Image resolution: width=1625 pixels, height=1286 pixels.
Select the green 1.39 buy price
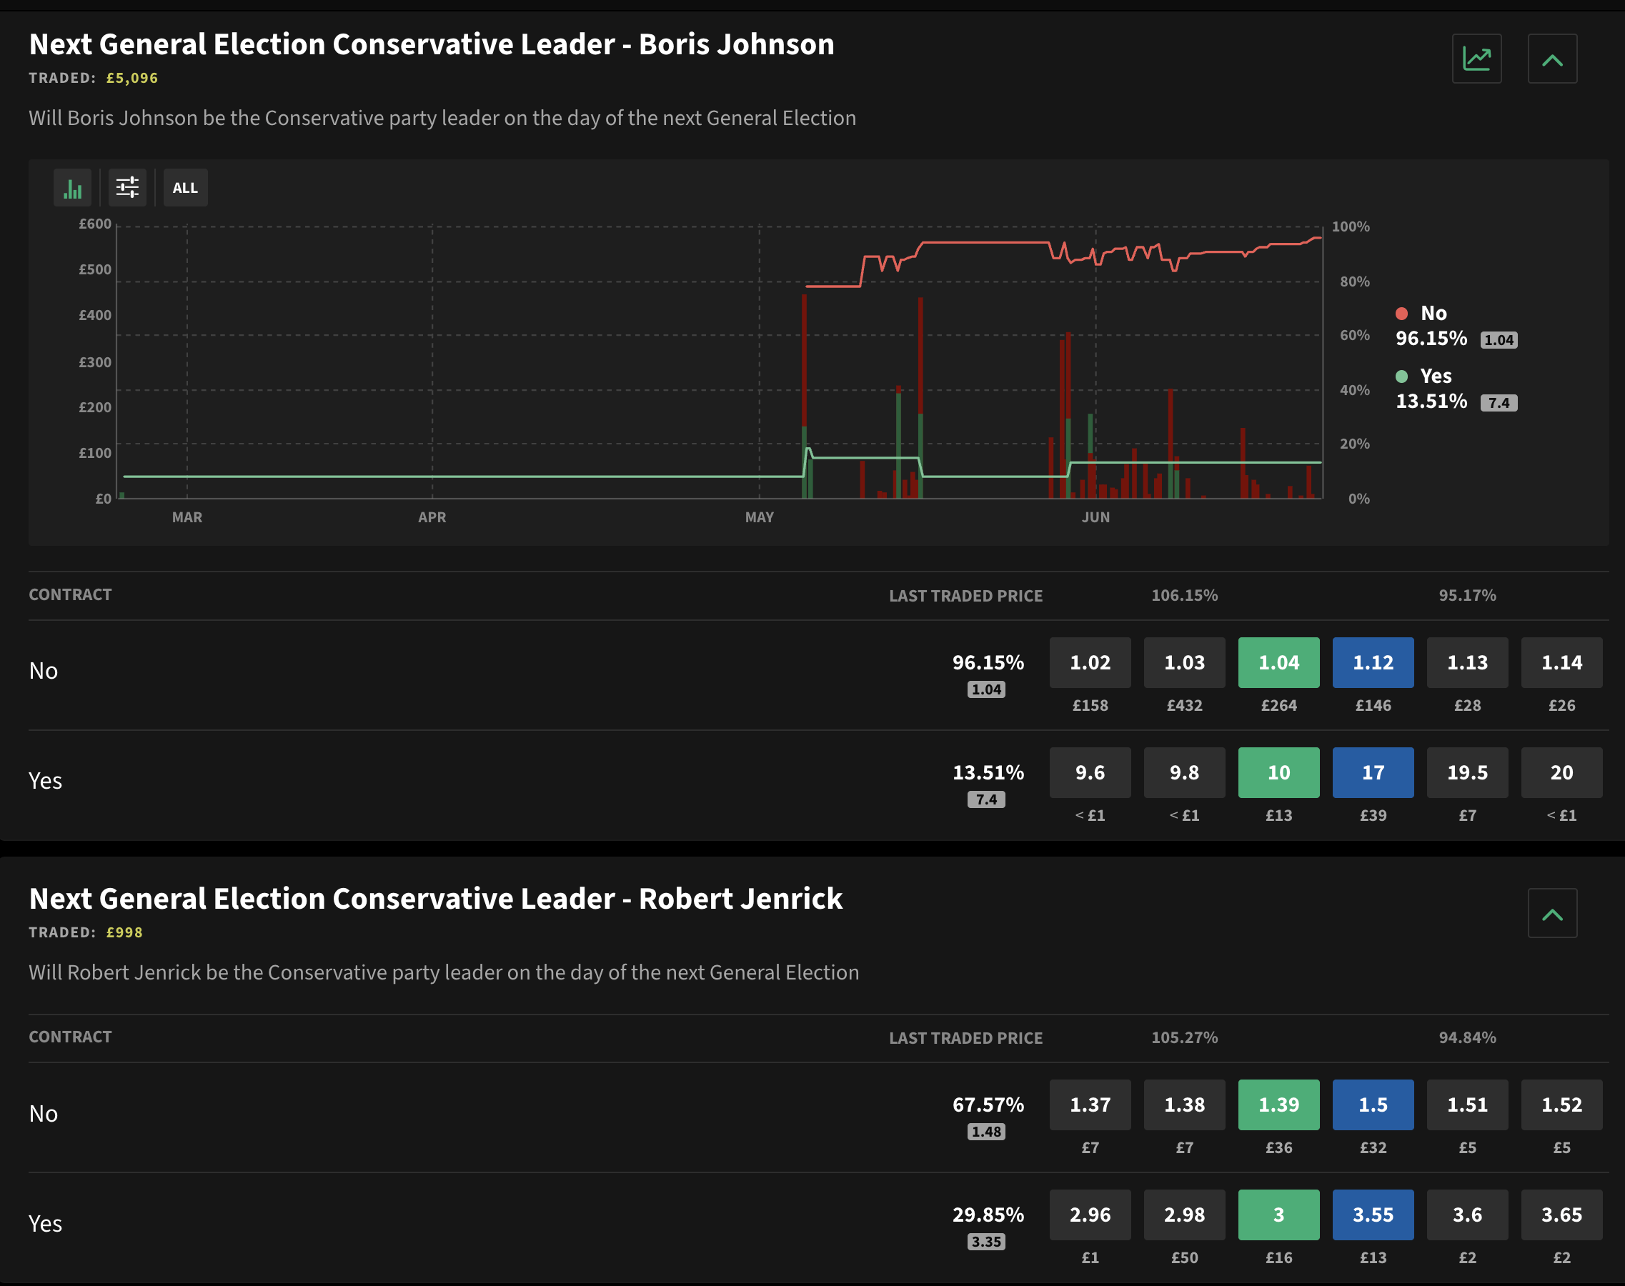(1278, 1105)
